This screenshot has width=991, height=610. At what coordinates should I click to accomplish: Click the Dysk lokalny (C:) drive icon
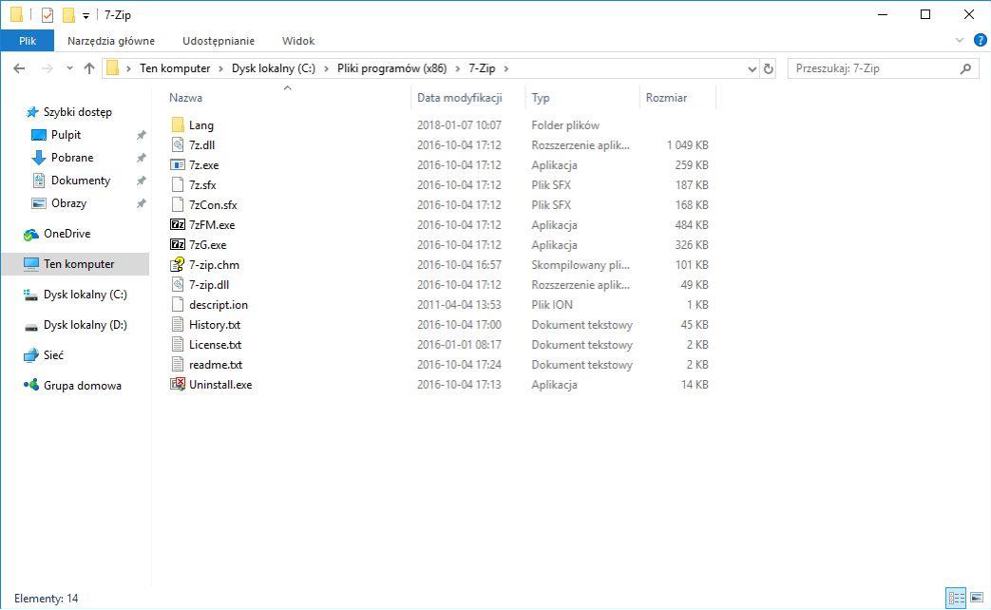click(x=31, y=295)
